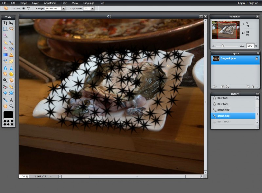Select the Marquee selection tool
The image size is (262, 193).
pos(5,29)
